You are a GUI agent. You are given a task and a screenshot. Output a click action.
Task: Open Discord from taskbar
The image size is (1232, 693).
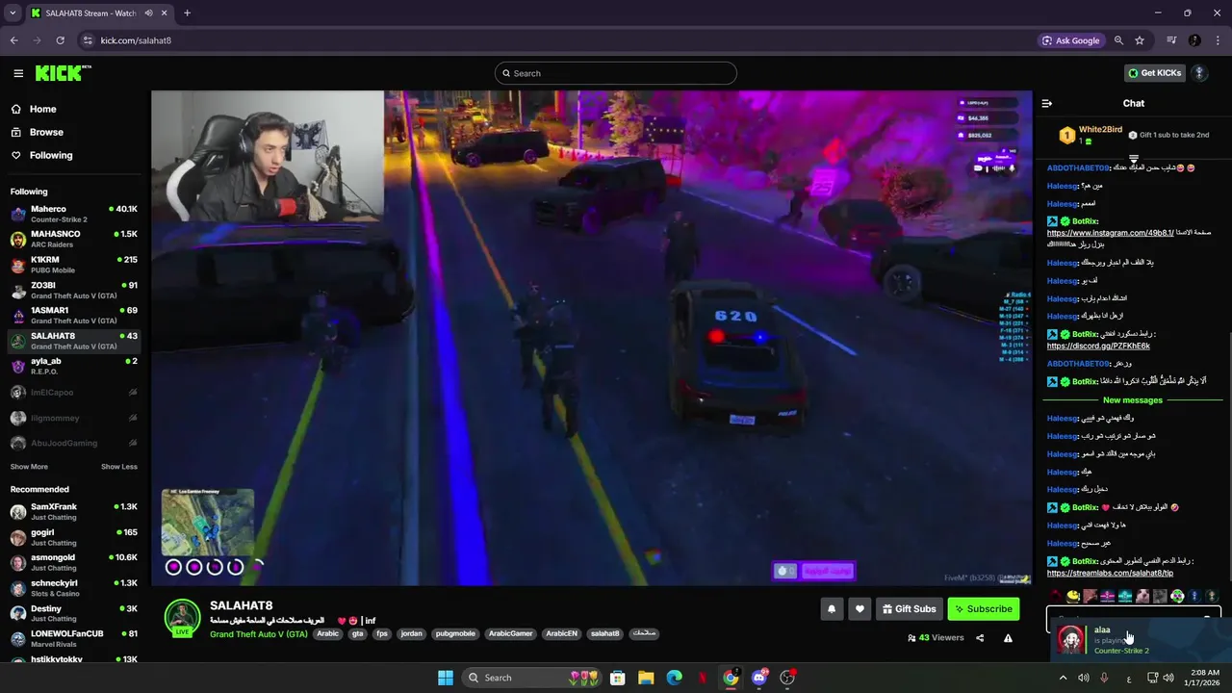(758, 678)
